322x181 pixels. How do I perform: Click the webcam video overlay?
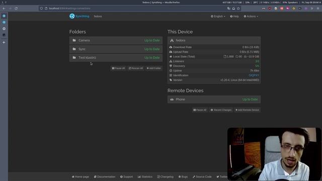click(x=274, y=154)
